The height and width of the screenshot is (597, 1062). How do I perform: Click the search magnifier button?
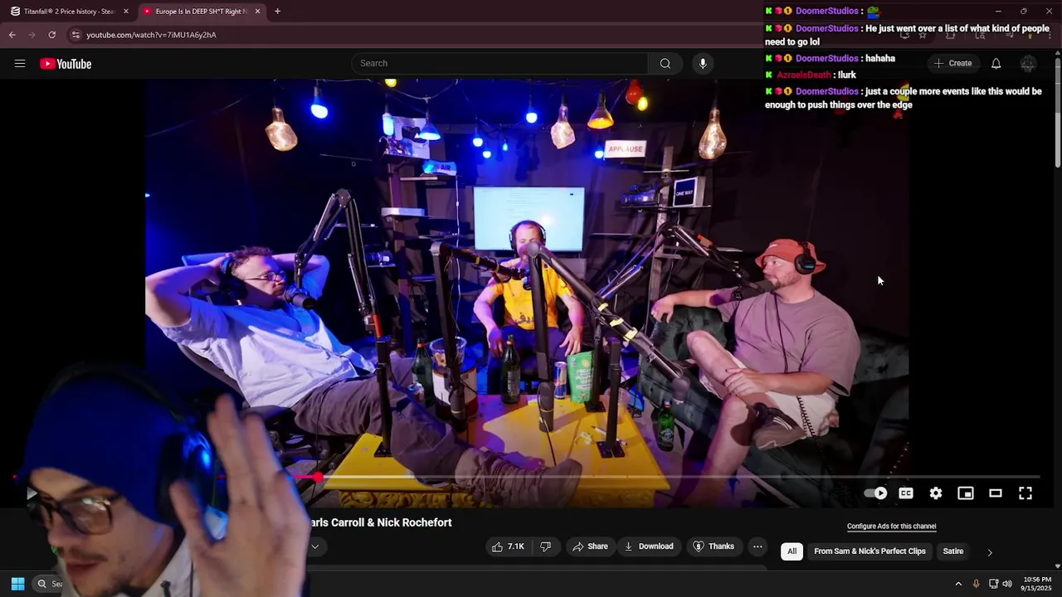click(x=665, y=64)
